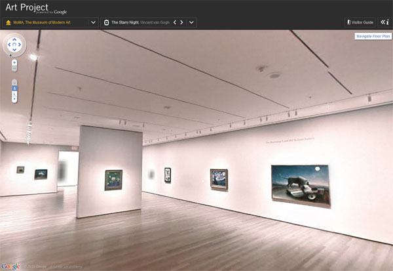Pan view right with compass arrow
Screen dimensions: 393x271
click(20, 45)
